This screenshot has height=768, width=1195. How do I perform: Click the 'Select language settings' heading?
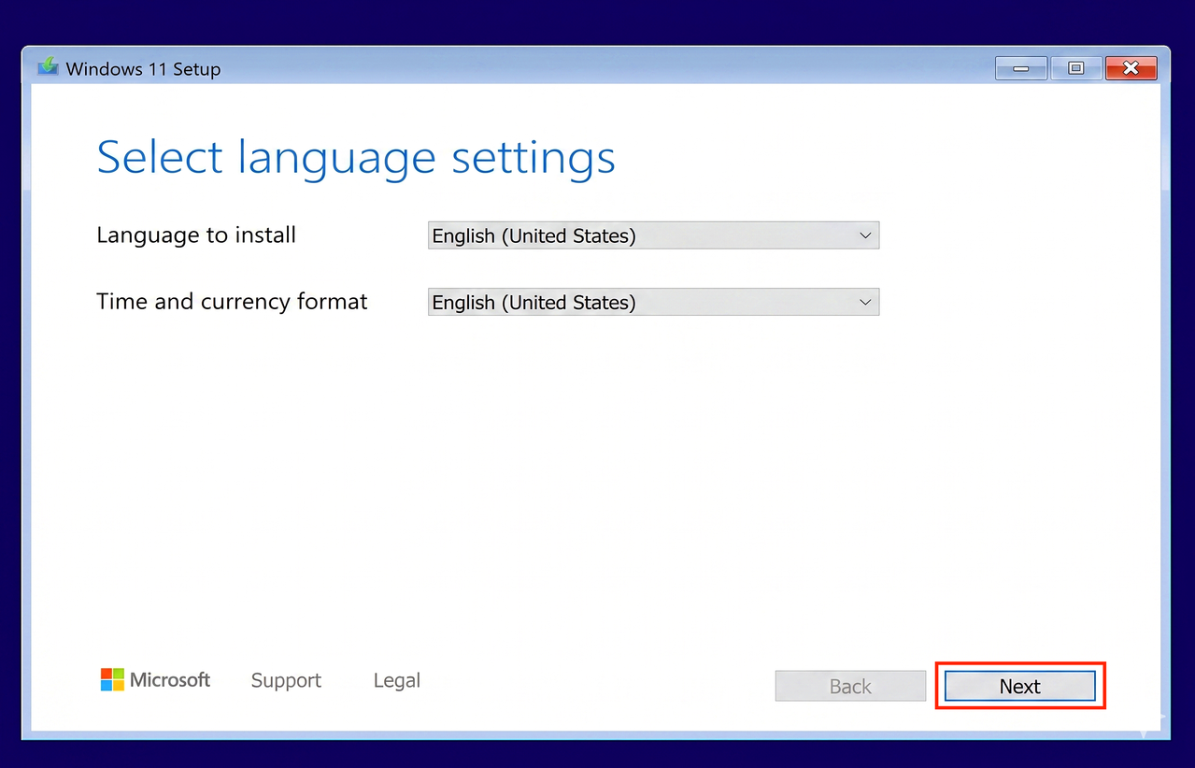[x=356, y=157]
